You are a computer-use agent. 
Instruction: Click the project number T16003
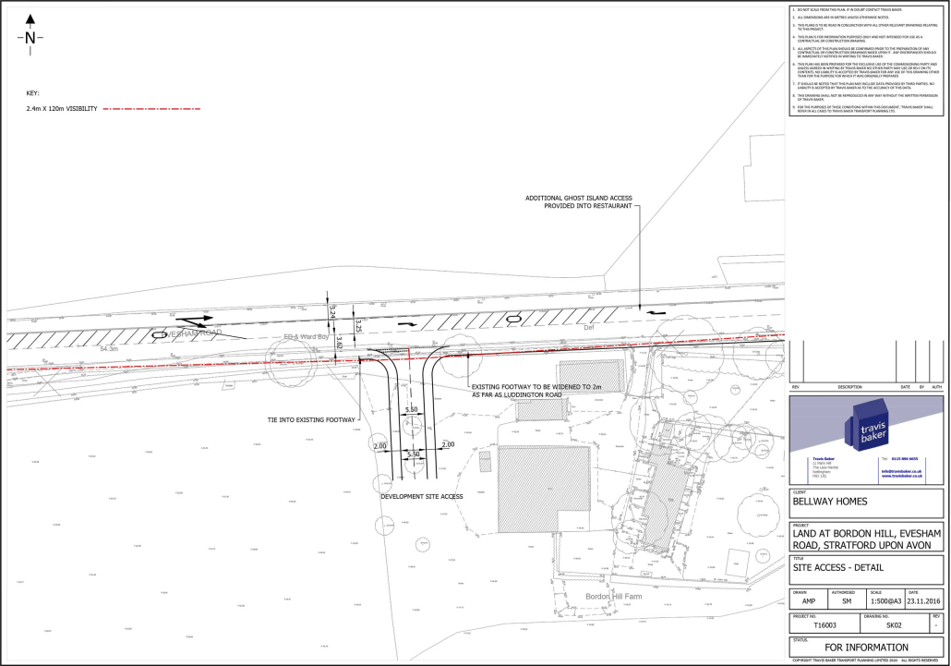824,624
